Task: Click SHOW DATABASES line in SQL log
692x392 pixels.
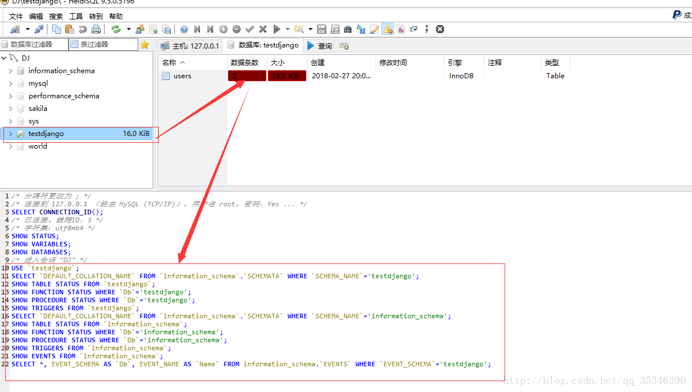Action: (41, 252)
